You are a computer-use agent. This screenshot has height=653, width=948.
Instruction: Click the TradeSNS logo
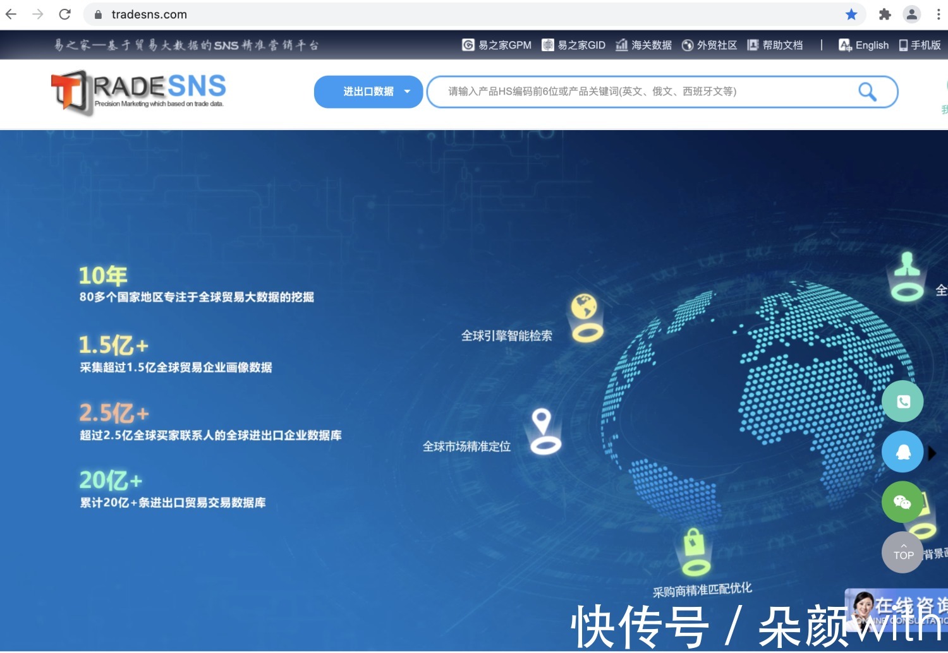pyautogui.click(x=138, y=93)
